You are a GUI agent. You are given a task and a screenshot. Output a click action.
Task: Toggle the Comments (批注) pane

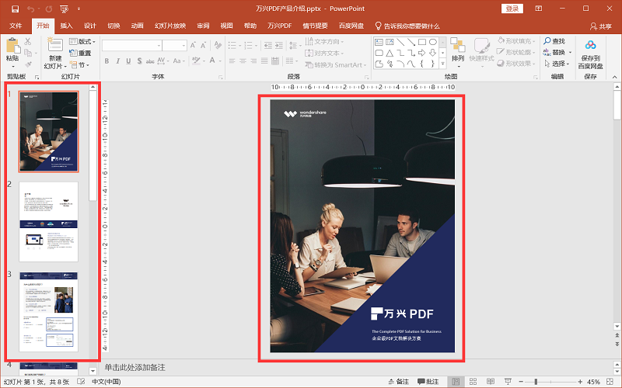tap(428, 382)
